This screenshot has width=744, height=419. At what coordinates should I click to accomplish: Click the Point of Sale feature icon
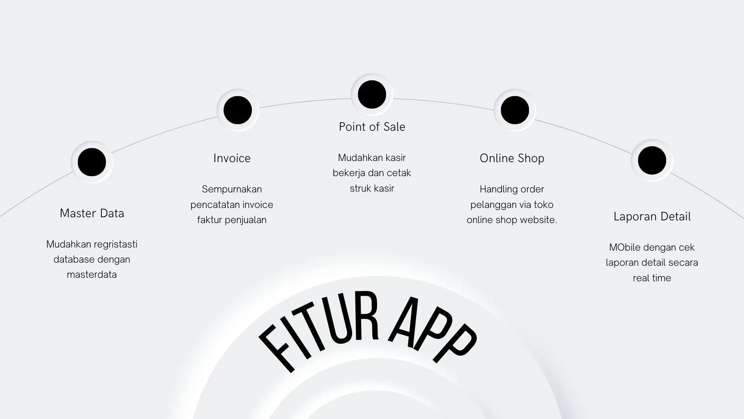372,94
